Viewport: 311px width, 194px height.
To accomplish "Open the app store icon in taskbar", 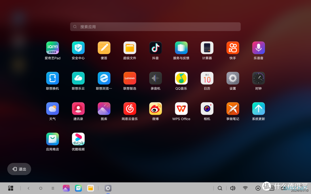I will tap(78, 188).
